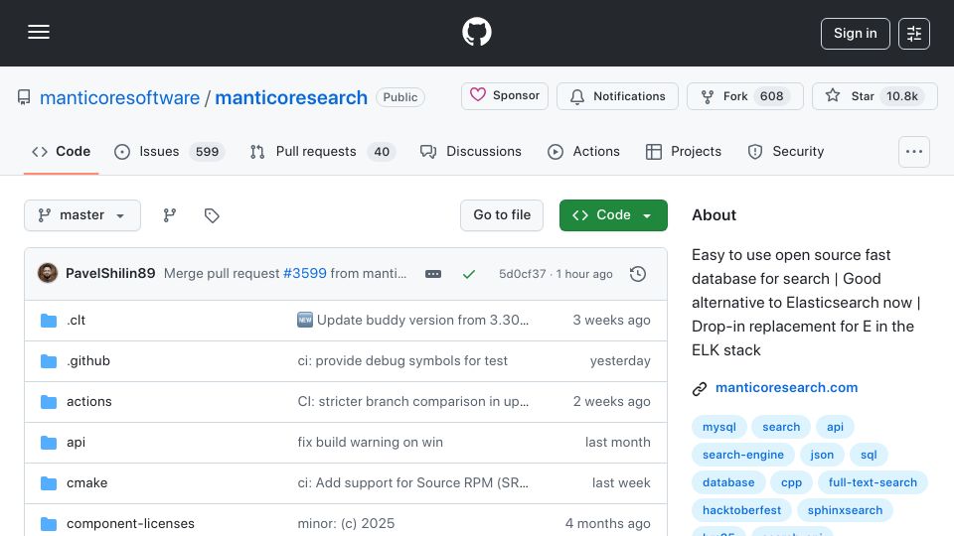Open the Security tab
954x536 pixels.
(785, 151)
